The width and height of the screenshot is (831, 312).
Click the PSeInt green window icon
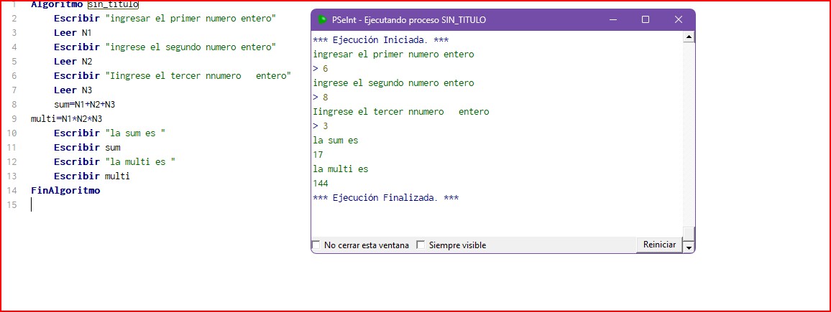click(323, 20)
